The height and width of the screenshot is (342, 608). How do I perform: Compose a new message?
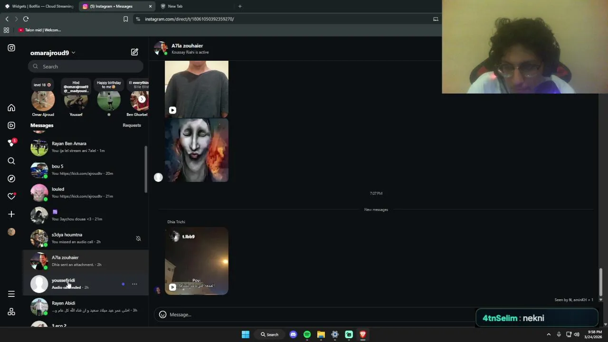coord(134,52)
